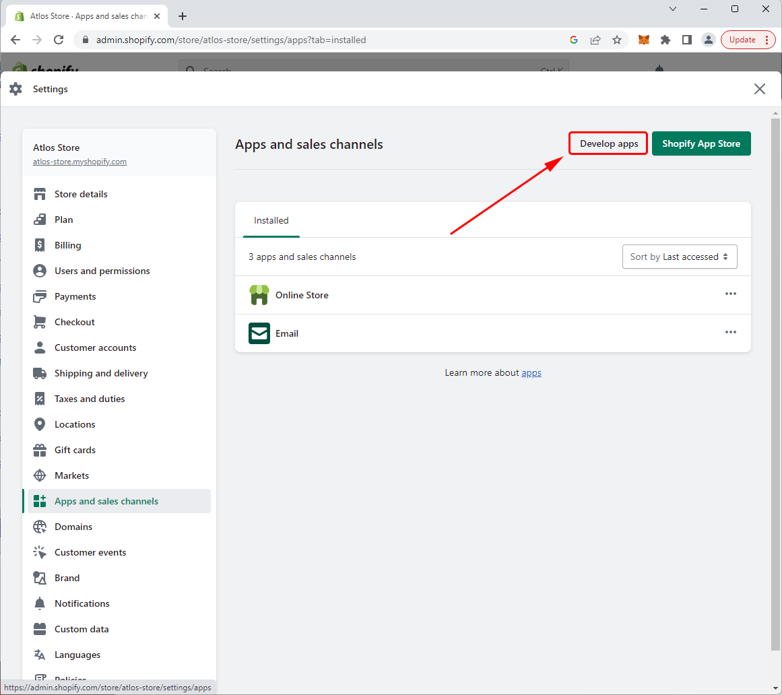Viewport: 782px width, 695px height.
Task: Click the Customer events cursor icon
Action: 39,552
